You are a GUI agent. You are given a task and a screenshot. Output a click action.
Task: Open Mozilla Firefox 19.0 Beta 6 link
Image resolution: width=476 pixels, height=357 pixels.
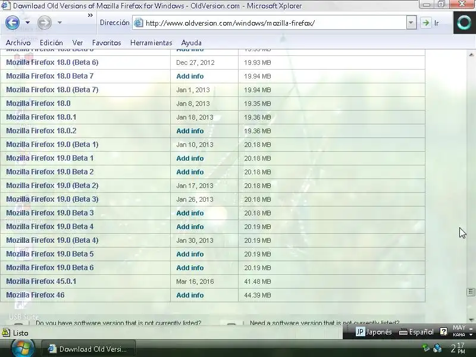pos(50,267)
